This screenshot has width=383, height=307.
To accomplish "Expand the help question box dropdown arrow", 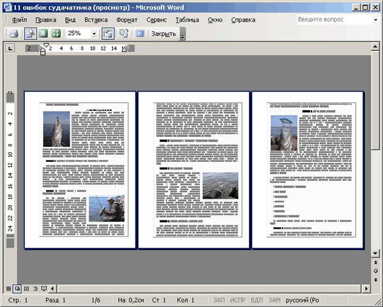I will coord(376,20).
